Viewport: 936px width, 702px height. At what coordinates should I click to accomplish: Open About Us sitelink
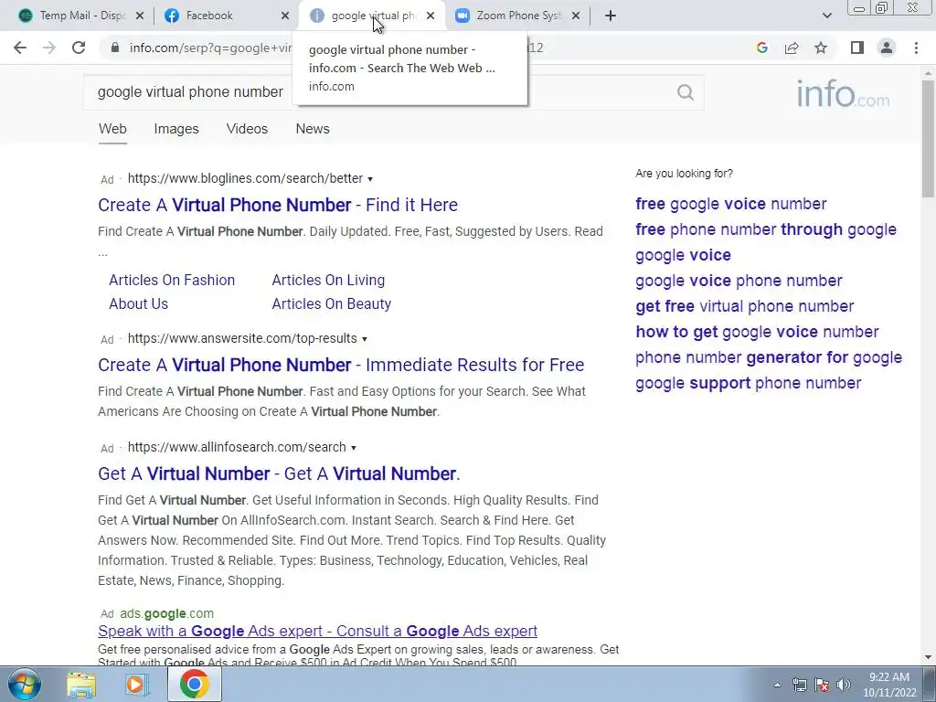[x=139, y=303]
